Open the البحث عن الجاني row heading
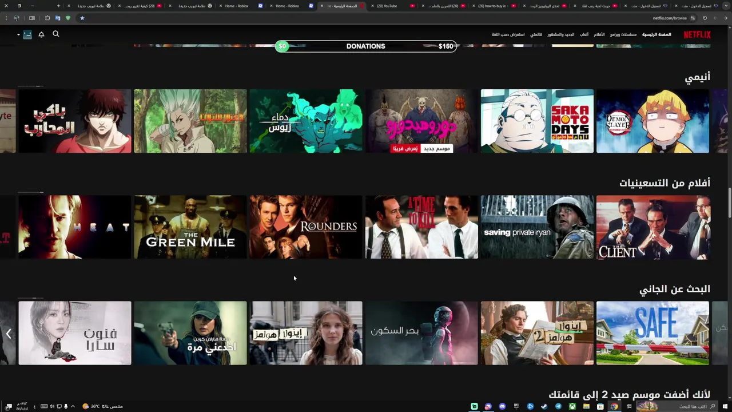Screen dimensions: 732x412 click(x=675, y=289)
